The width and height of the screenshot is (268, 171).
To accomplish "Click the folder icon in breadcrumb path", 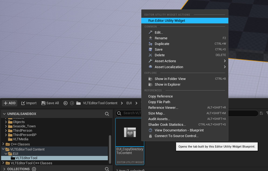I will [x=78, y=103].
